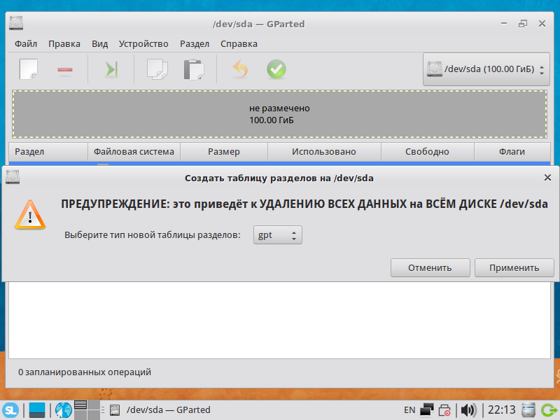Click the workspace switcher pager in taskbar
This screenshot has width=560, height=420.
coord(87,410)
